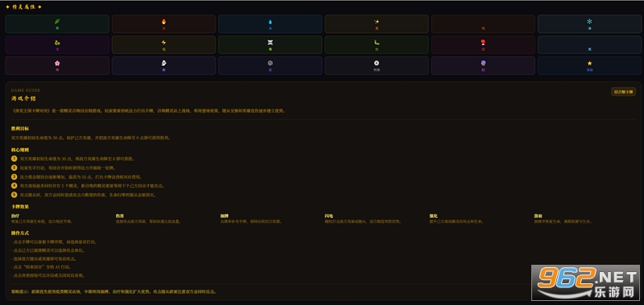Click the number 2 rule badge

click(14, 167)
